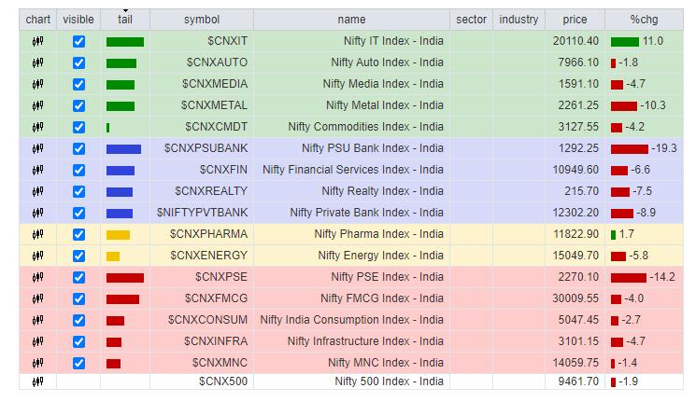The width and height of the screenshot is (696, 402).
Task: Click chart icon for $CNXPSE row
Action: click(x=37, y=278)
